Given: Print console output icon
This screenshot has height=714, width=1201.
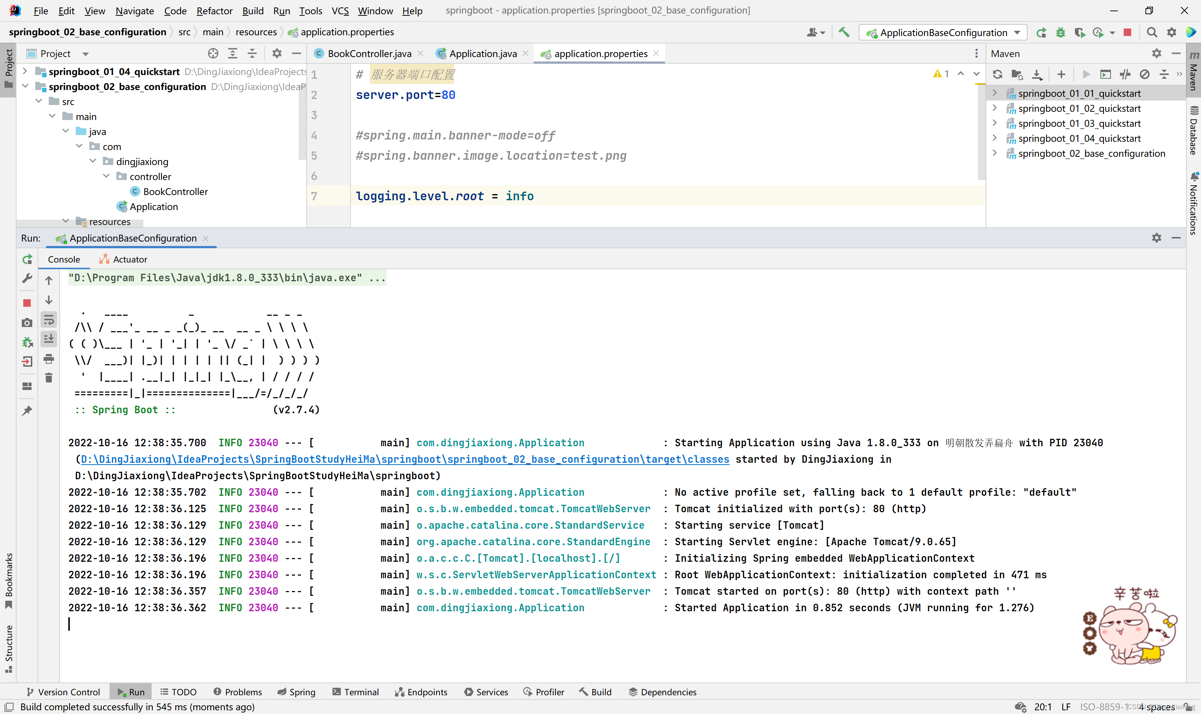Looking at the screenshot, I should pyautogui.click(x=49, y=358).
